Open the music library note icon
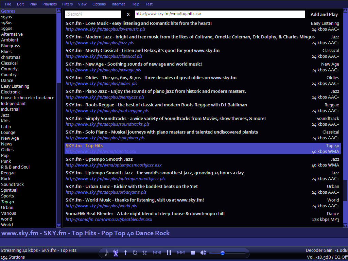This screenshot has height=261, width=348. click(x=106, y=253)
